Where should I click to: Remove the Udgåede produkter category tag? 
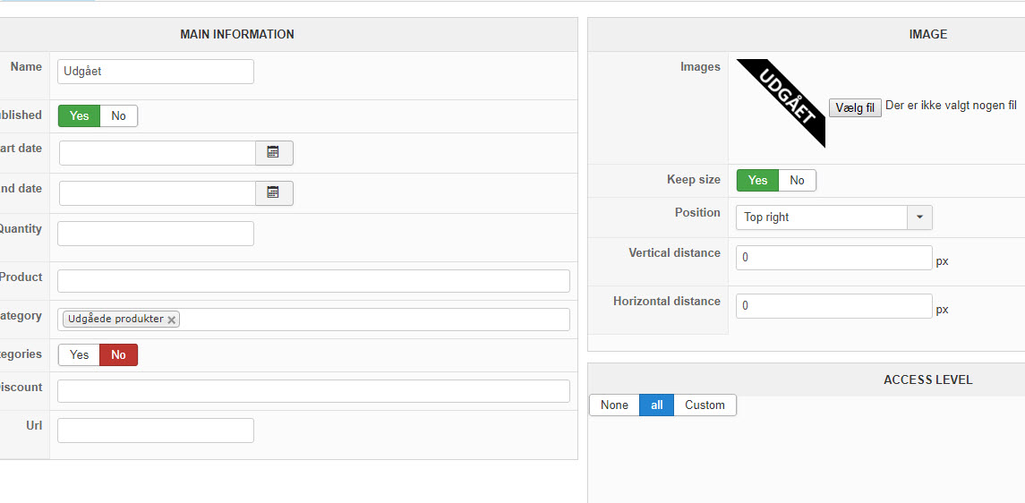point(172,320)
